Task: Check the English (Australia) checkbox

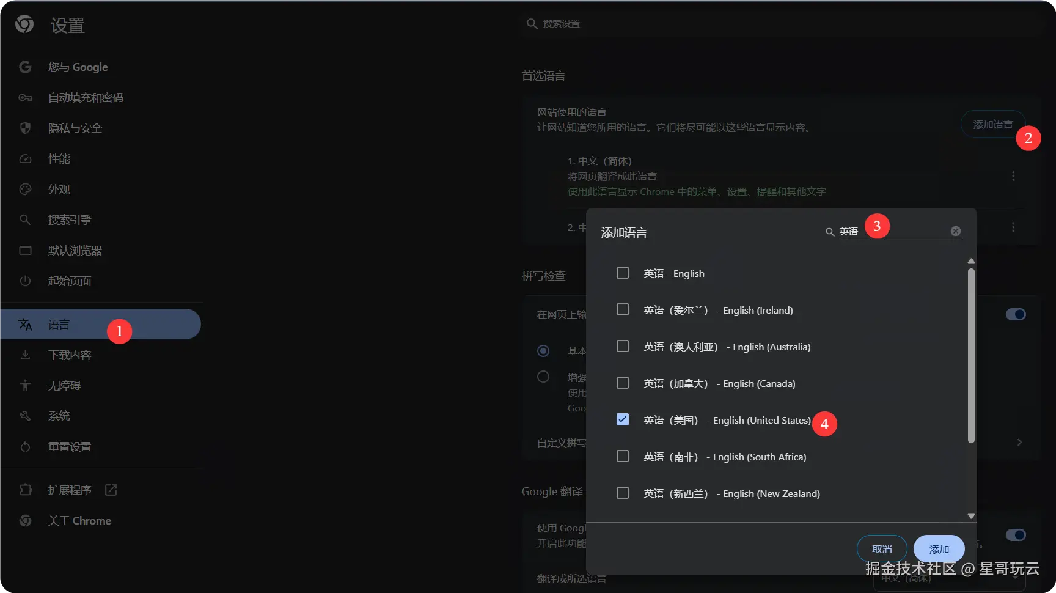Action: coord(623,346)
